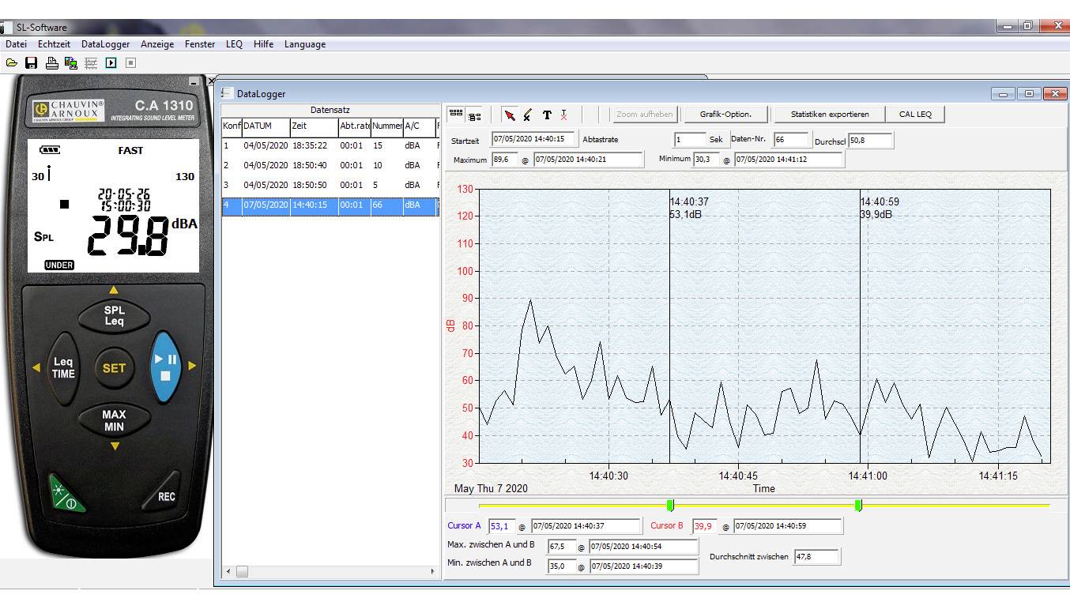
Task: Stop the measurement with the stop icon
Action: pos(130,62)
